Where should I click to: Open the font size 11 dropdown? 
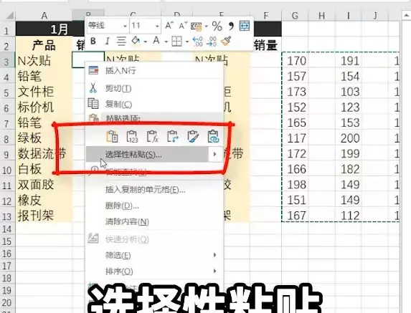(x=157, y=26)
